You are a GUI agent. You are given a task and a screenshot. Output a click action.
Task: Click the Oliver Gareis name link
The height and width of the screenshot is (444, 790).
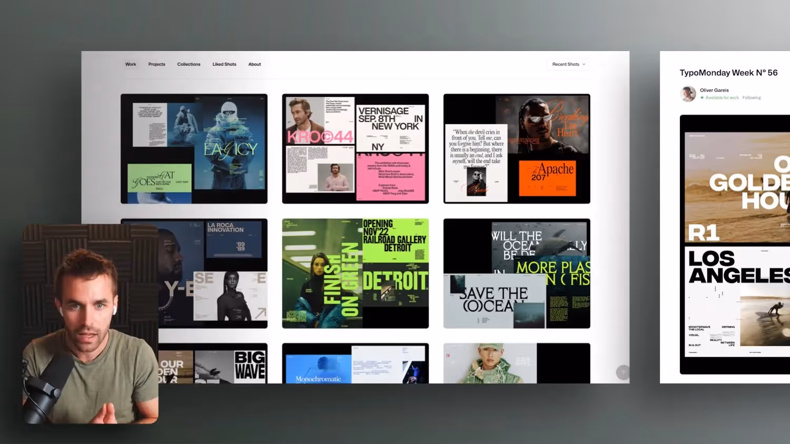click(714, 90)
